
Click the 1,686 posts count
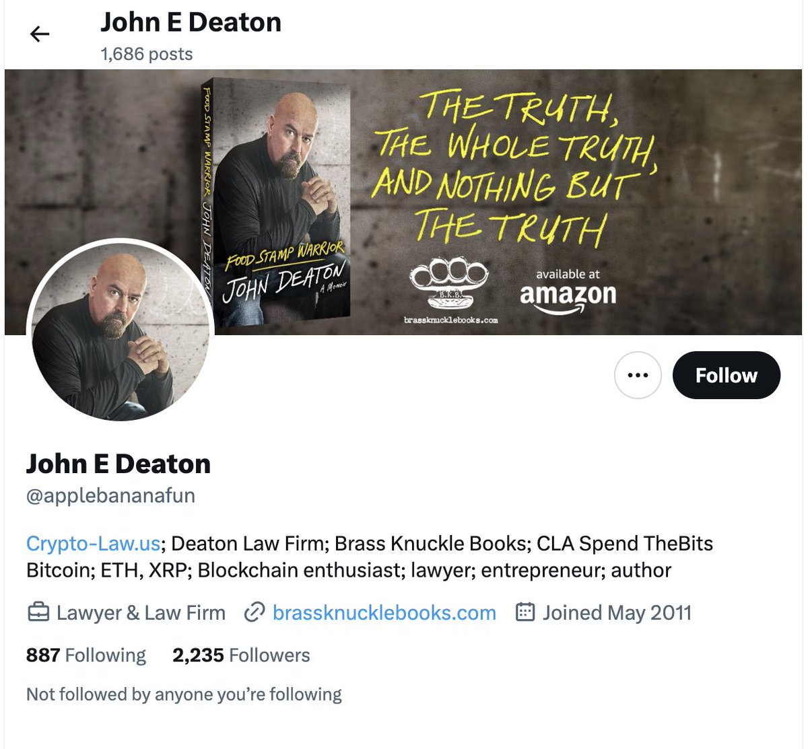147,54
